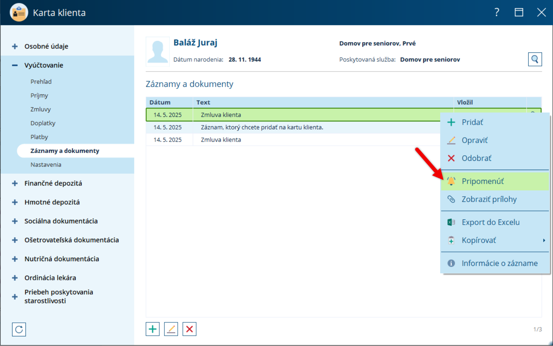Click the Karta klienta app logo icon

pyautogui.click(x=19, y=13)
